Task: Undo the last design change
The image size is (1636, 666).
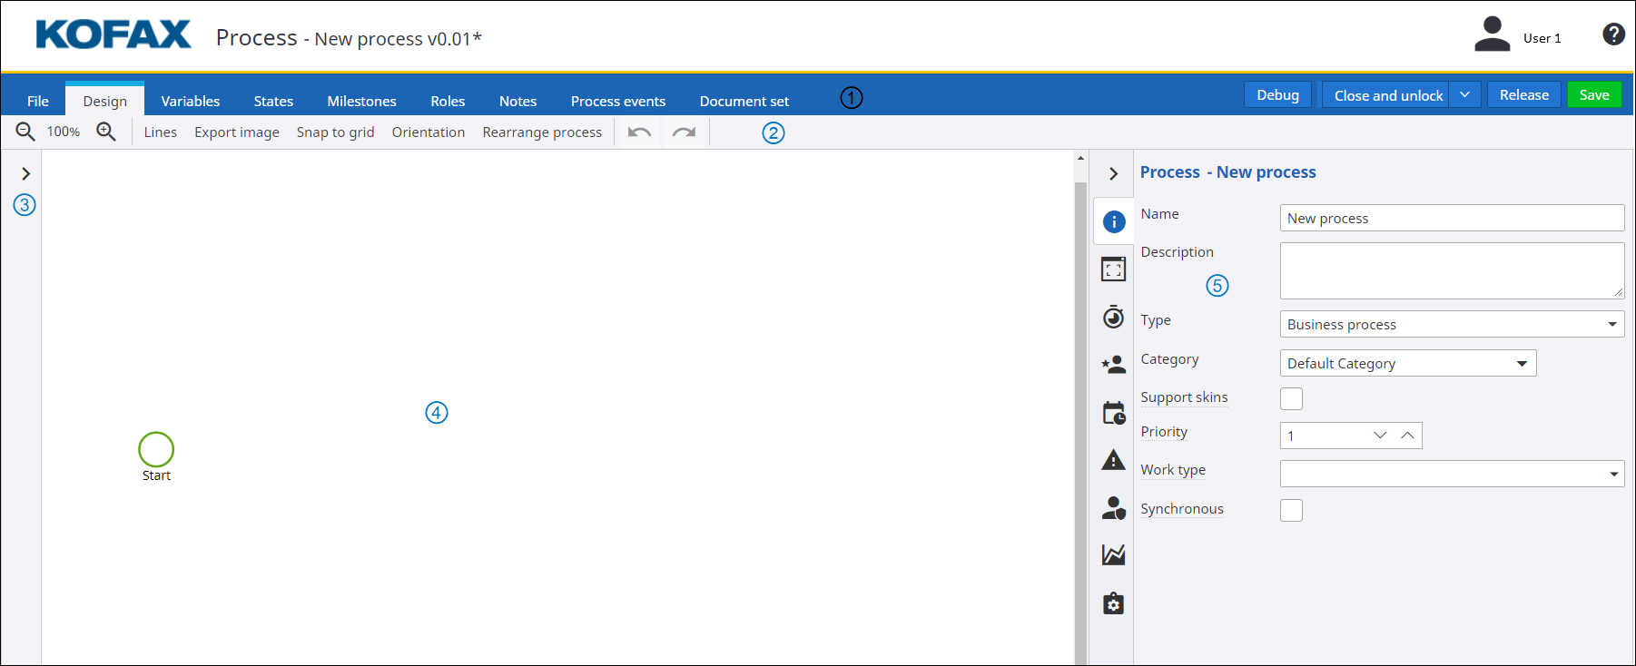Action: point(639,132)
